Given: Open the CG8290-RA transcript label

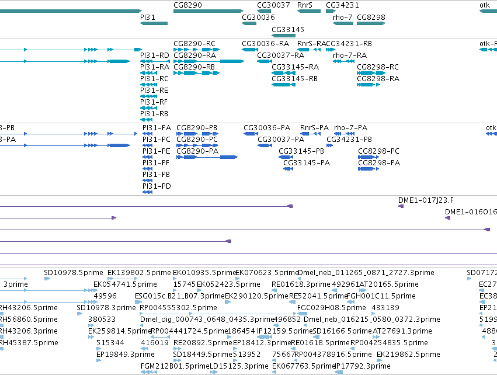Looking at the screenshot, I should point(194,55).
